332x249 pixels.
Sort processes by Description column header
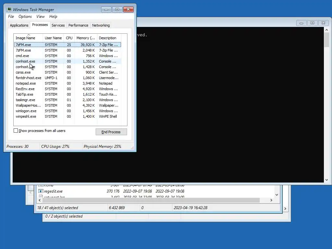click(109, 38)
